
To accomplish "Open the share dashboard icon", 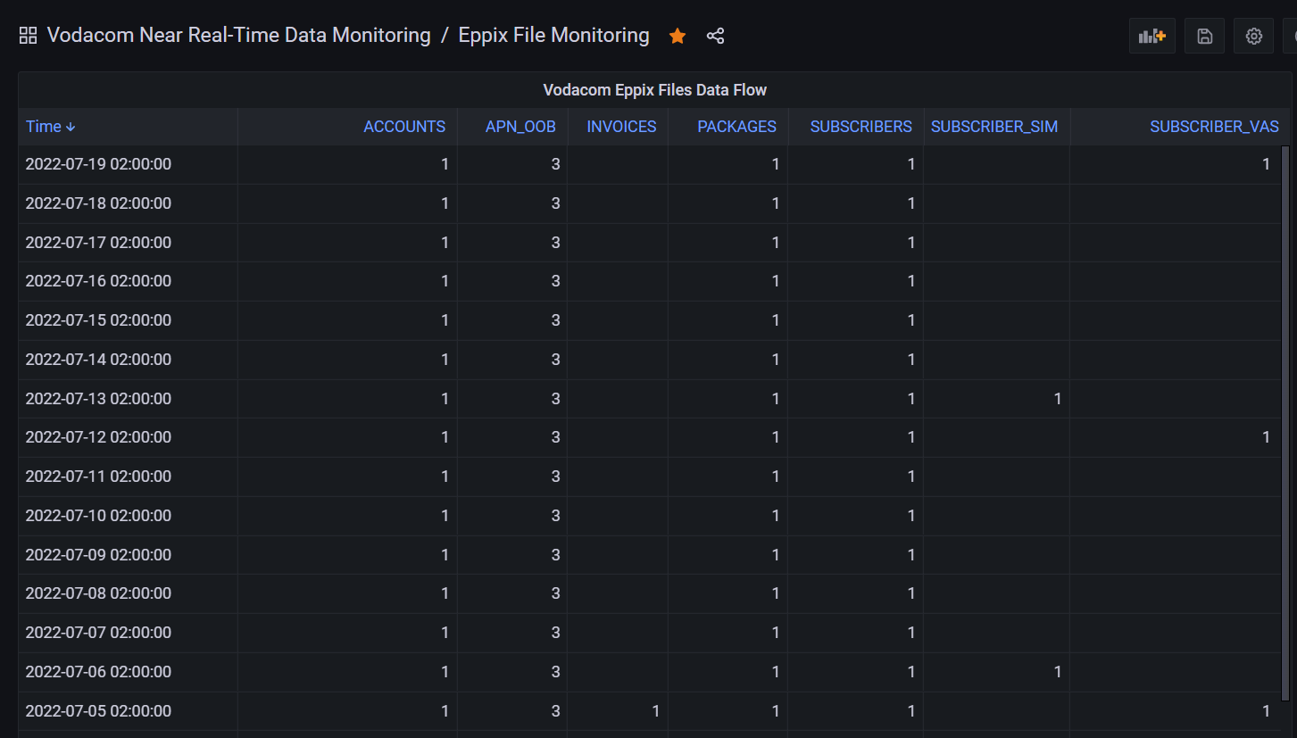I will click(715, 36).
